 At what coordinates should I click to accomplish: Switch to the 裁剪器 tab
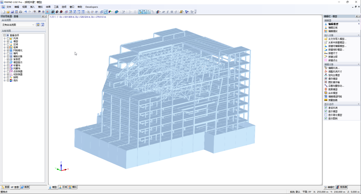tap(342, 187)
